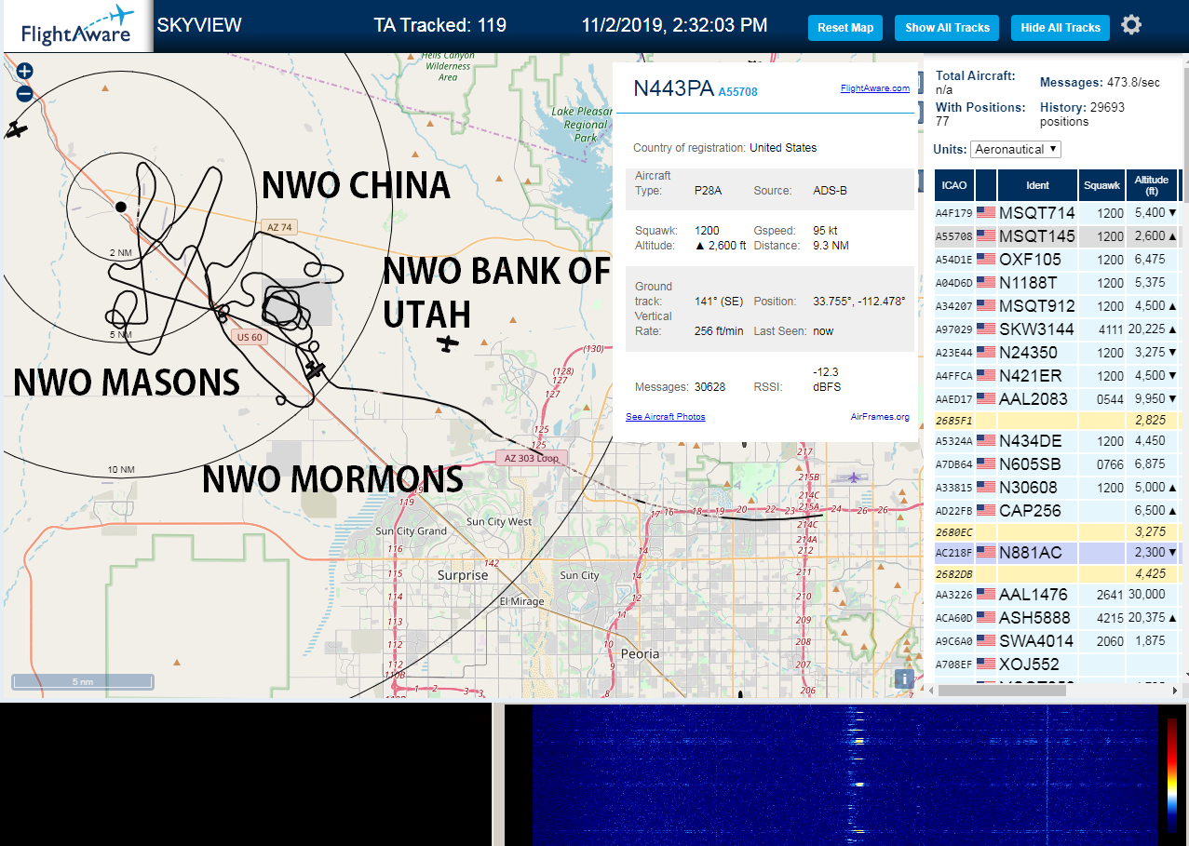
Task: Open See Aircraft Photos link
Action: click(666, 417)
